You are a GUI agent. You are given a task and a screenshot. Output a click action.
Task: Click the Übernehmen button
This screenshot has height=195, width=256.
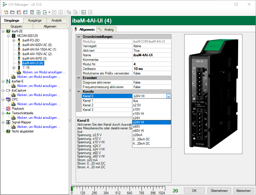click(x=219, y=190)
